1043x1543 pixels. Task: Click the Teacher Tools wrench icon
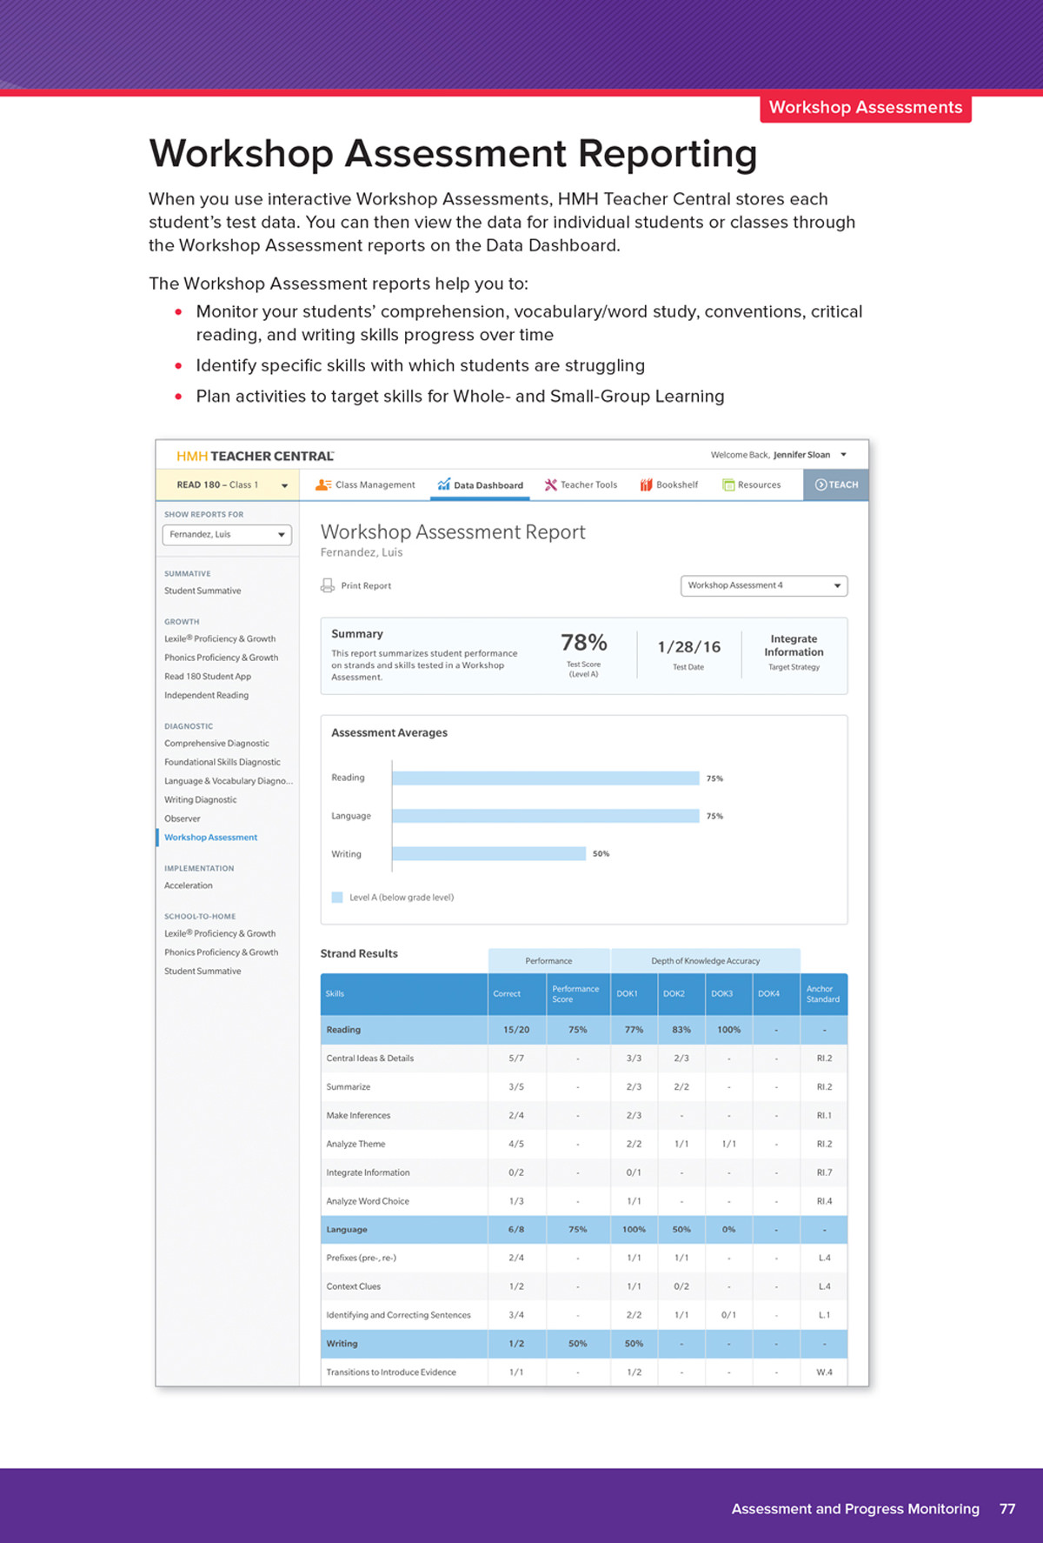coord(550,485)
